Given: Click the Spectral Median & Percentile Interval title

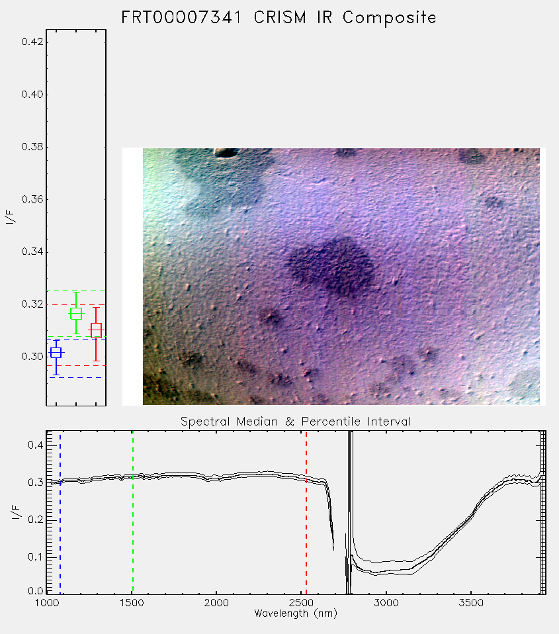Looking at the screenshot, I should 296,422.
